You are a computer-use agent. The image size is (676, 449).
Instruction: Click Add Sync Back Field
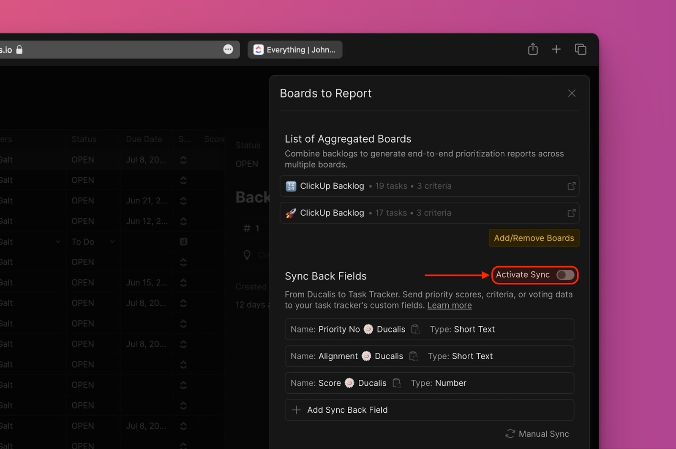[x=429, y=410]
